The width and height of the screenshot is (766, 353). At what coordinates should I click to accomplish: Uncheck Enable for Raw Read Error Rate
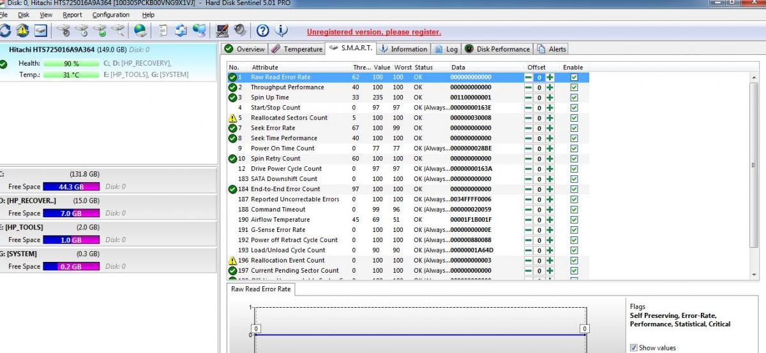574,77
